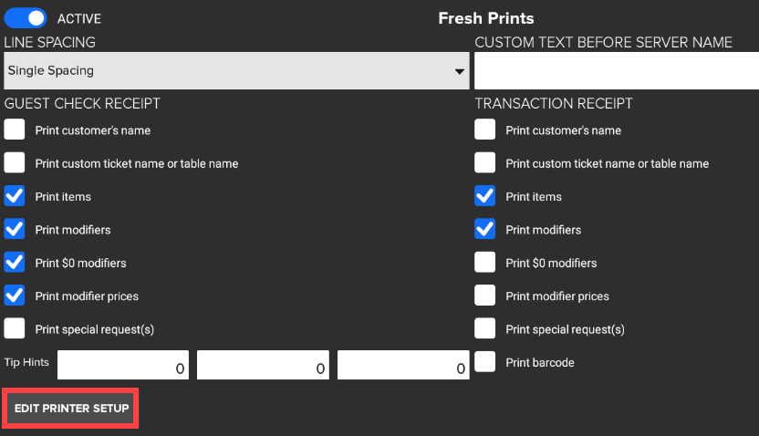Disable guest check Print $0 modifiers
The width and height of the screenshot is (759, 436).
coord(15,263)
